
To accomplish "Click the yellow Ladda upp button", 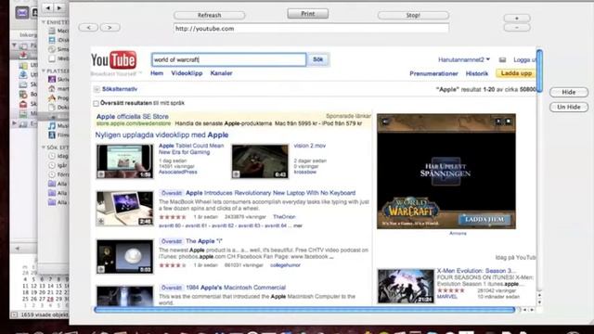I will pyautogui.click(x=516, y=73).
